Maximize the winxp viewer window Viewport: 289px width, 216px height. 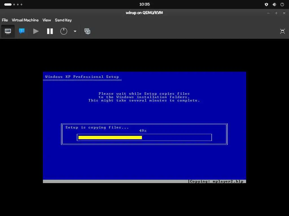[276, 13]
